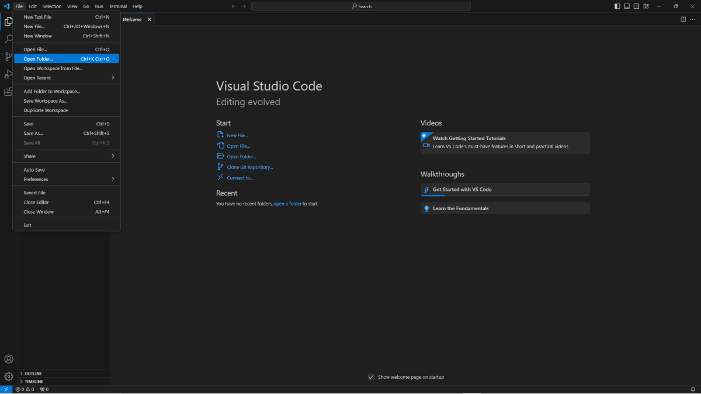Open Watch Getting Started Tutorials card
This screenshot has width=701, height=394.
(505, 143)
